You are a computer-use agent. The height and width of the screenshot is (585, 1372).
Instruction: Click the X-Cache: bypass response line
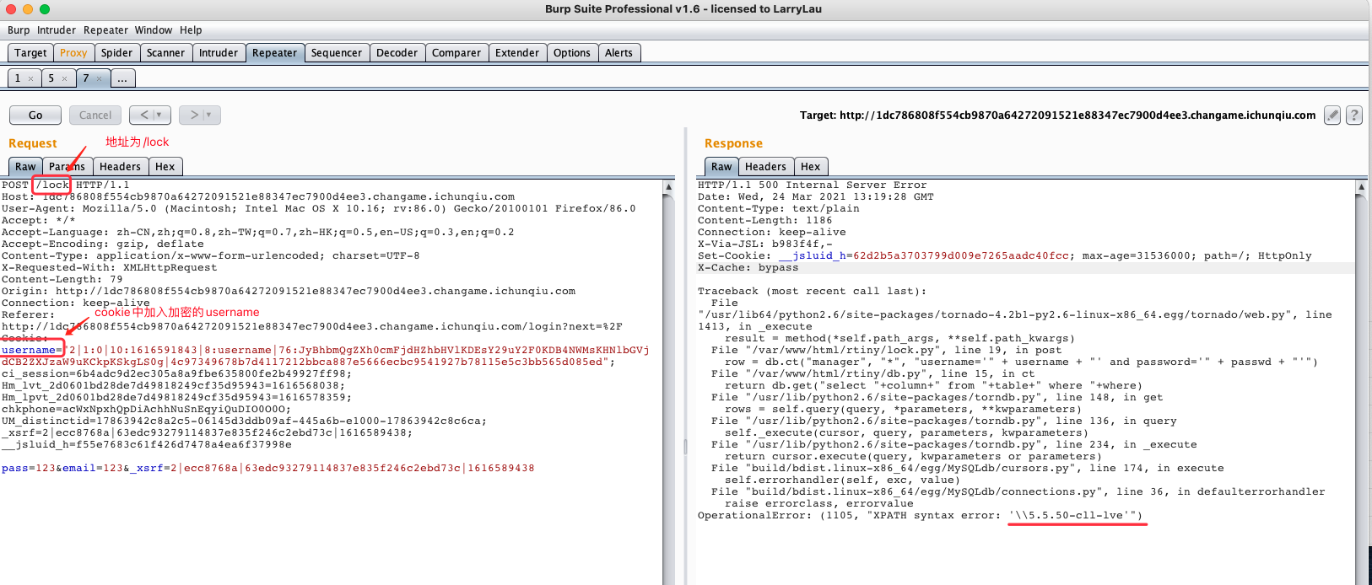pos(748,268)
